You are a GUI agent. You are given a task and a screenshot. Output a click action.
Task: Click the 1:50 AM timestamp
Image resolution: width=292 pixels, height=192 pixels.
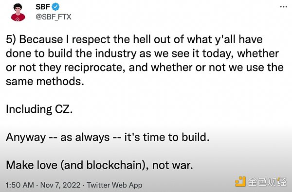pyautogui.click(x=20, y=185)
